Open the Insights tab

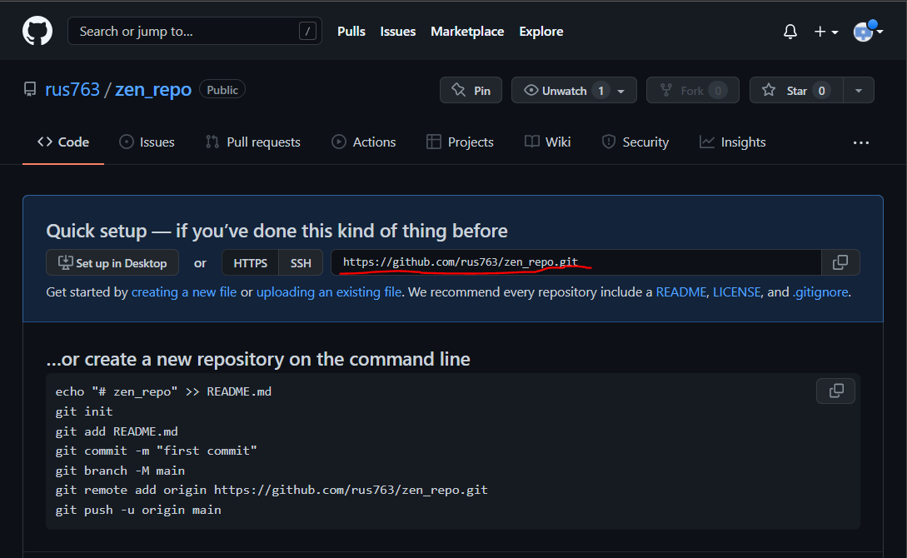(x=732, y=142)
